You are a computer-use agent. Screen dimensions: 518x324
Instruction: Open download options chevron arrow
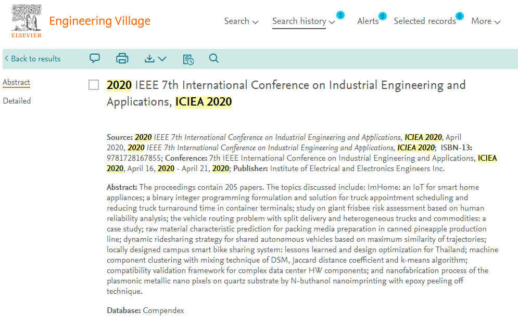[162, 59]
